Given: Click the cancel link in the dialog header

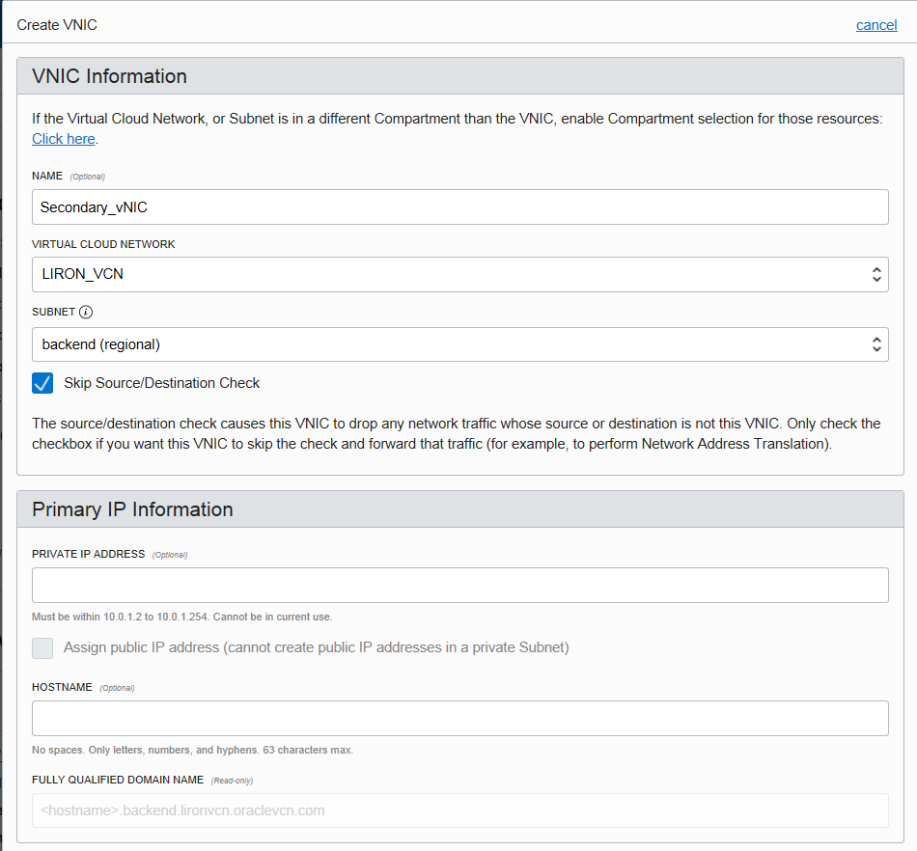Looking at the screenshot, I should point(876,25).
